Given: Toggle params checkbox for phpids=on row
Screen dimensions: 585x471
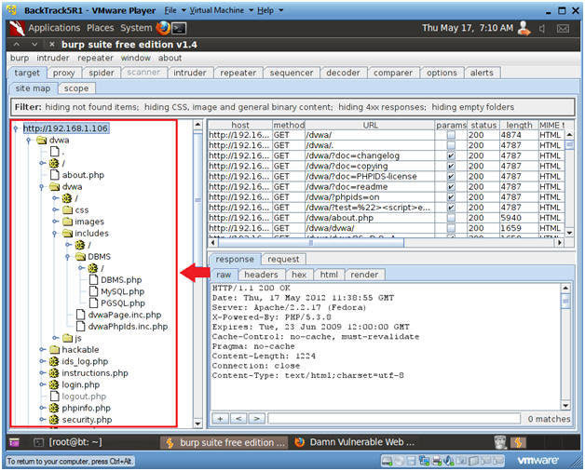Looking at the screenshot, I should coord(451,197).
